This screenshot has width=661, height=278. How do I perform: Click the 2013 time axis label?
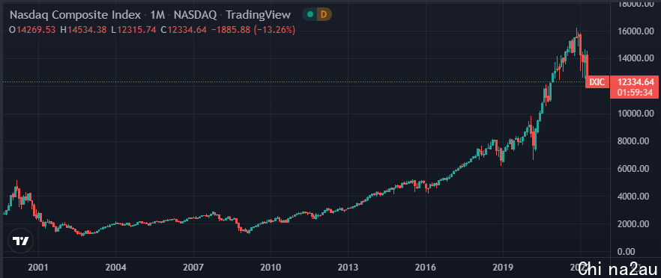tap(348, 267)
